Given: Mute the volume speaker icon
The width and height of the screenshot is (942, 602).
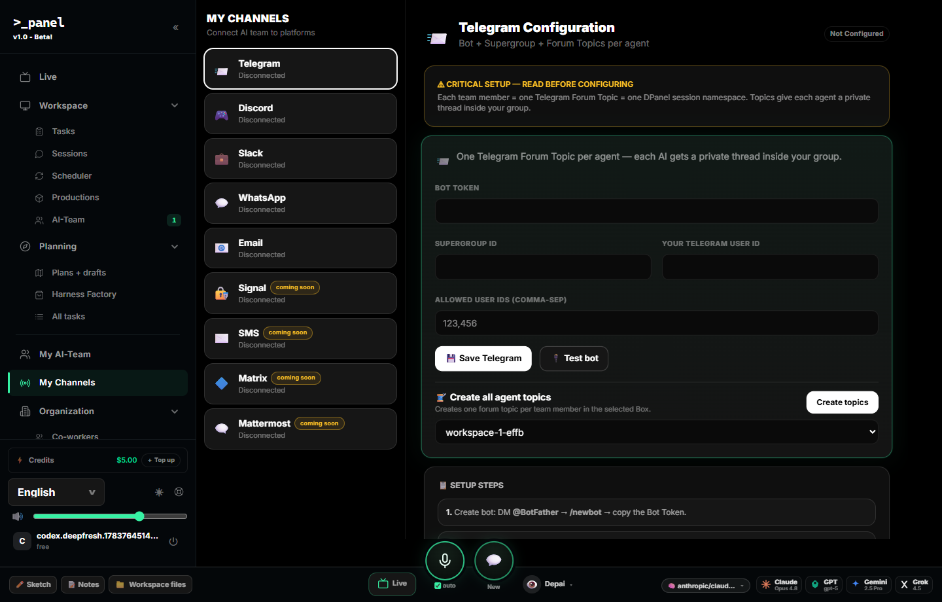Looking at the screenshot, I should [18, 516].
